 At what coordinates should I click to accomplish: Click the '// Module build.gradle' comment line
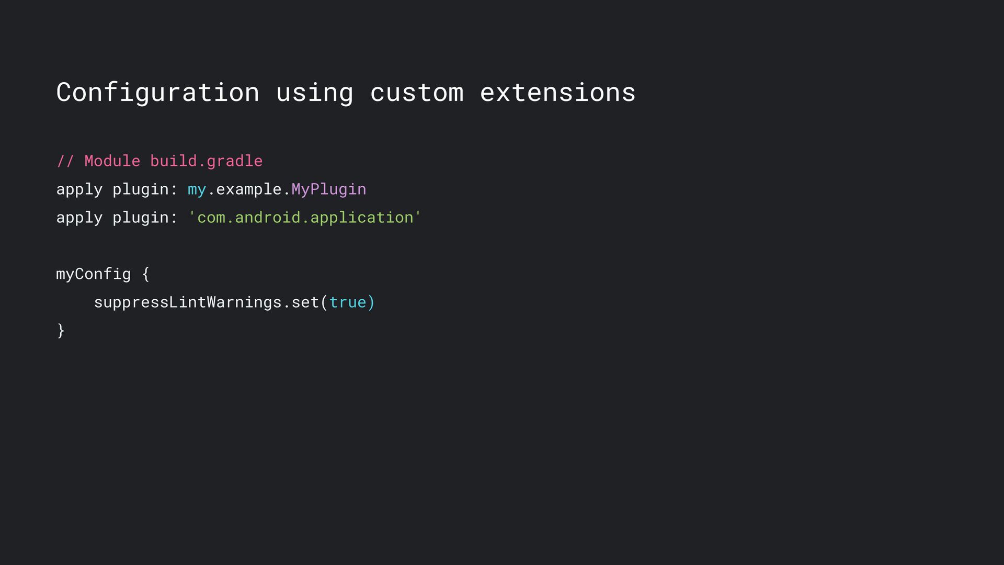pyautogui.click(x=159, y=161)
